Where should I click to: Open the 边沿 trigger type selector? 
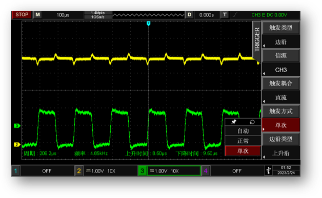point(280,42)
